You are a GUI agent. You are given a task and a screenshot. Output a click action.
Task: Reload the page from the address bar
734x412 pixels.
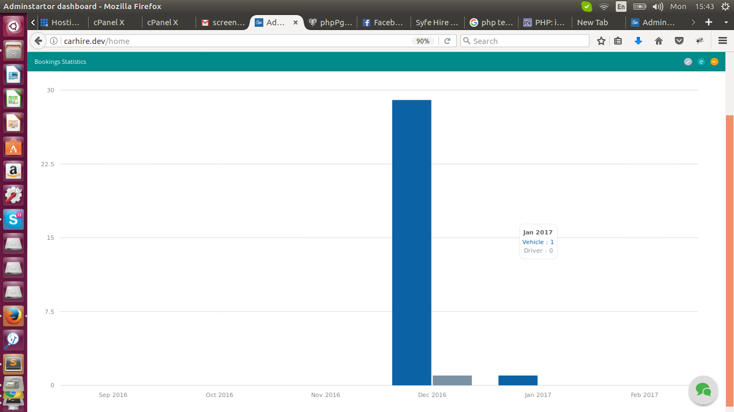447,41
